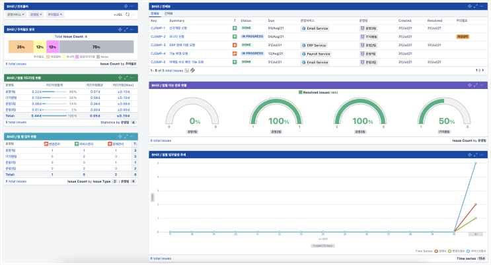Open the 운영팀 filter dropdown
This screenshot has width=491, height=265.
pos(36,14)
